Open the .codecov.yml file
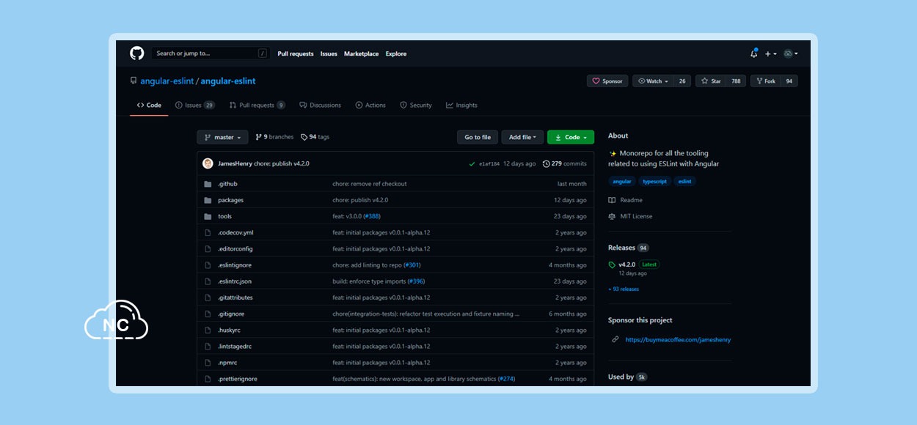This screenshot has height=425, width=917. (x=235, y=232)
